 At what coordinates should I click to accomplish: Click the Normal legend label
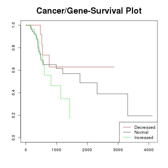(x=141, y=132)
